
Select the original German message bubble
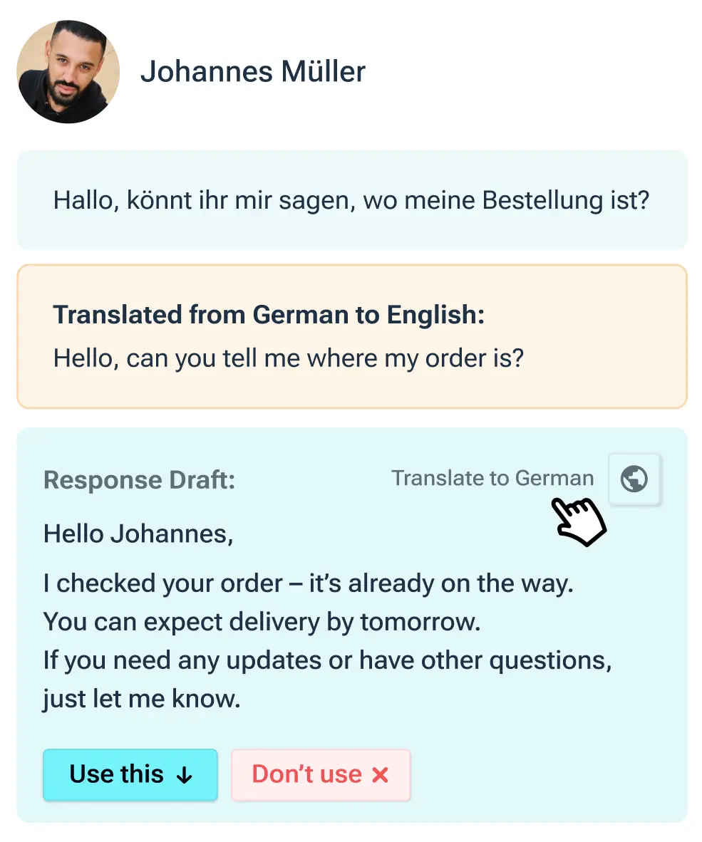[351, 200]
